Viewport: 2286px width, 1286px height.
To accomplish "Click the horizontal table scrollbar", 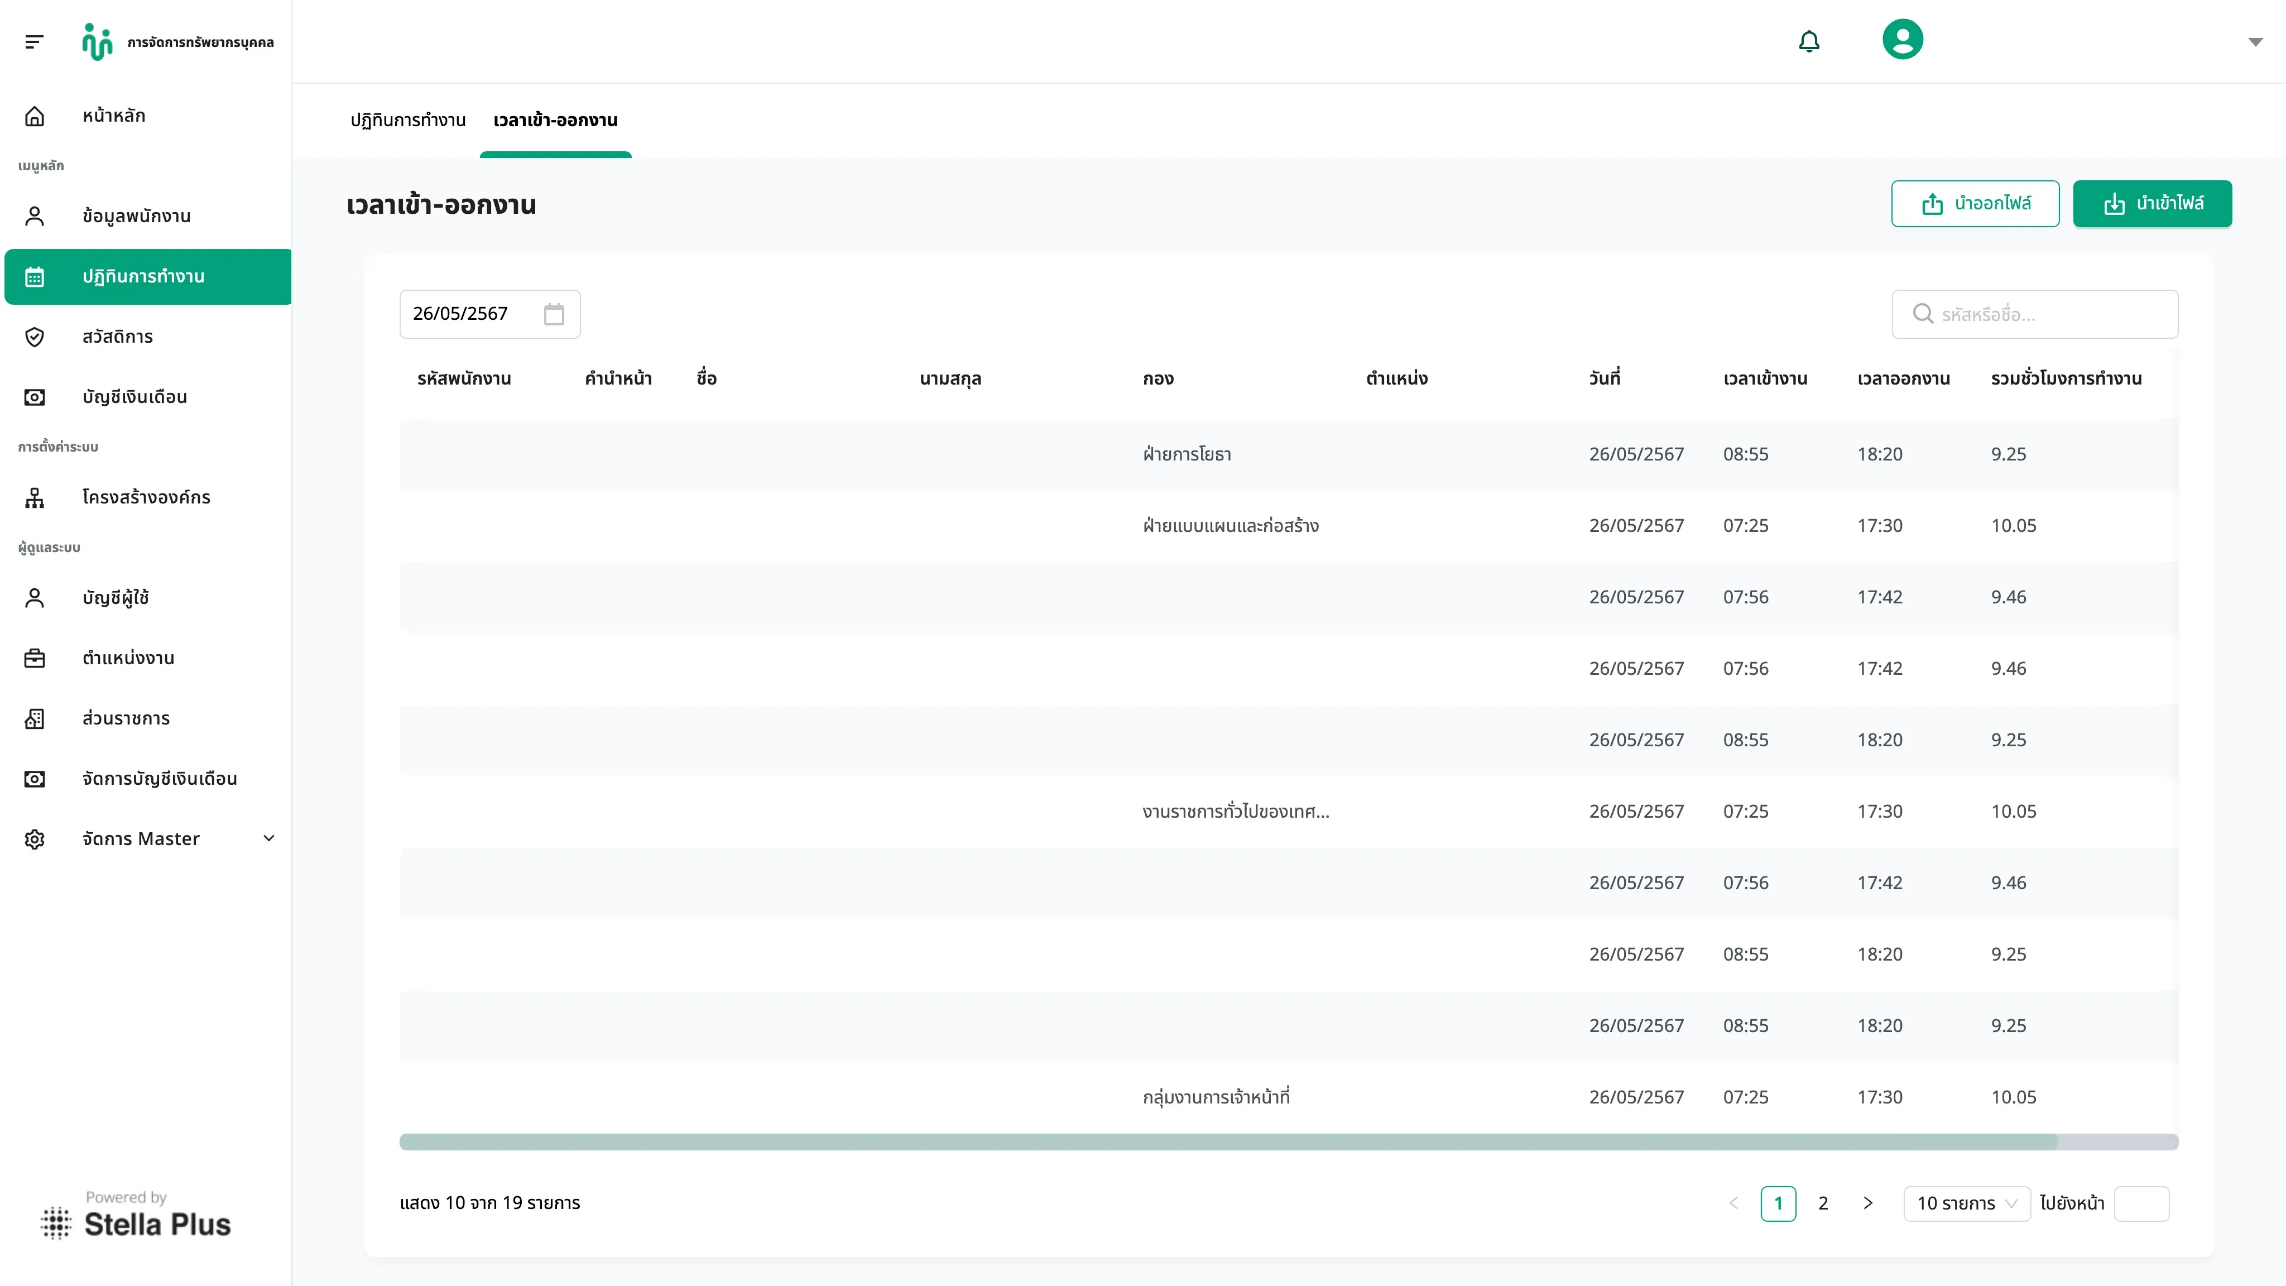I will click(x=1228, y=1142).
